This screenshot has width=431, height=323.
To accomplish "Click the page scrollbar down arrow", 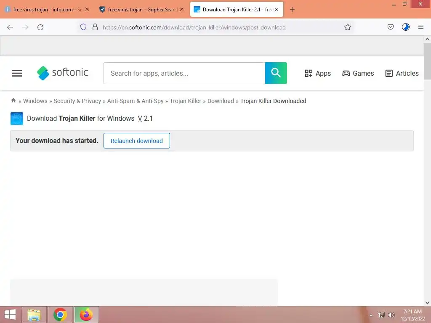I will pyautogui.click(x=427, y=303).
